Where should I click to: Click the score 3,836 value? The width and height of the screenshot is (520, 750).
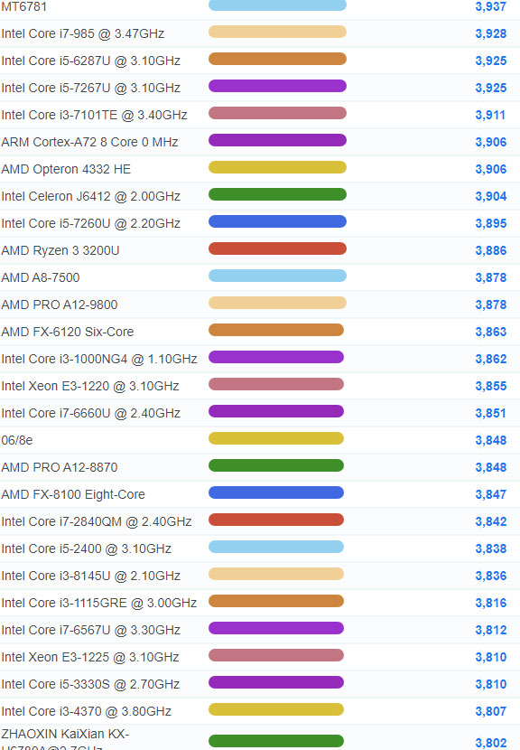click(x=491, y=576)
